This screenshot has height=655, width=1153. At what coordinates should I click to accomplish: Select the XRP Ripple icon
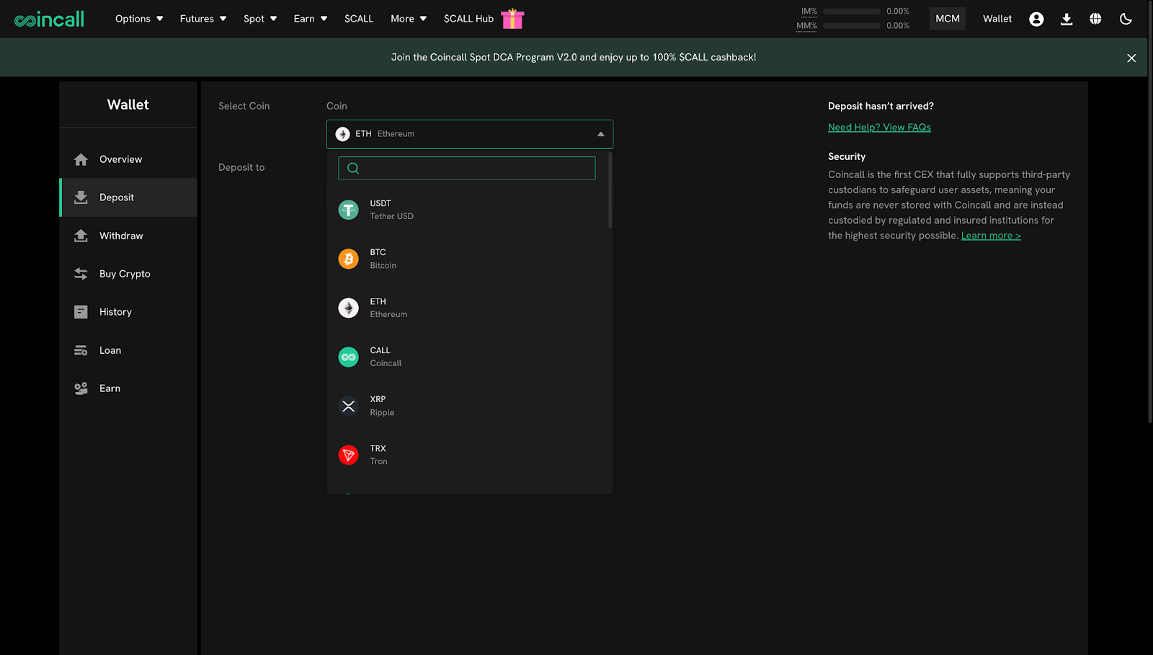click(349, 406)
